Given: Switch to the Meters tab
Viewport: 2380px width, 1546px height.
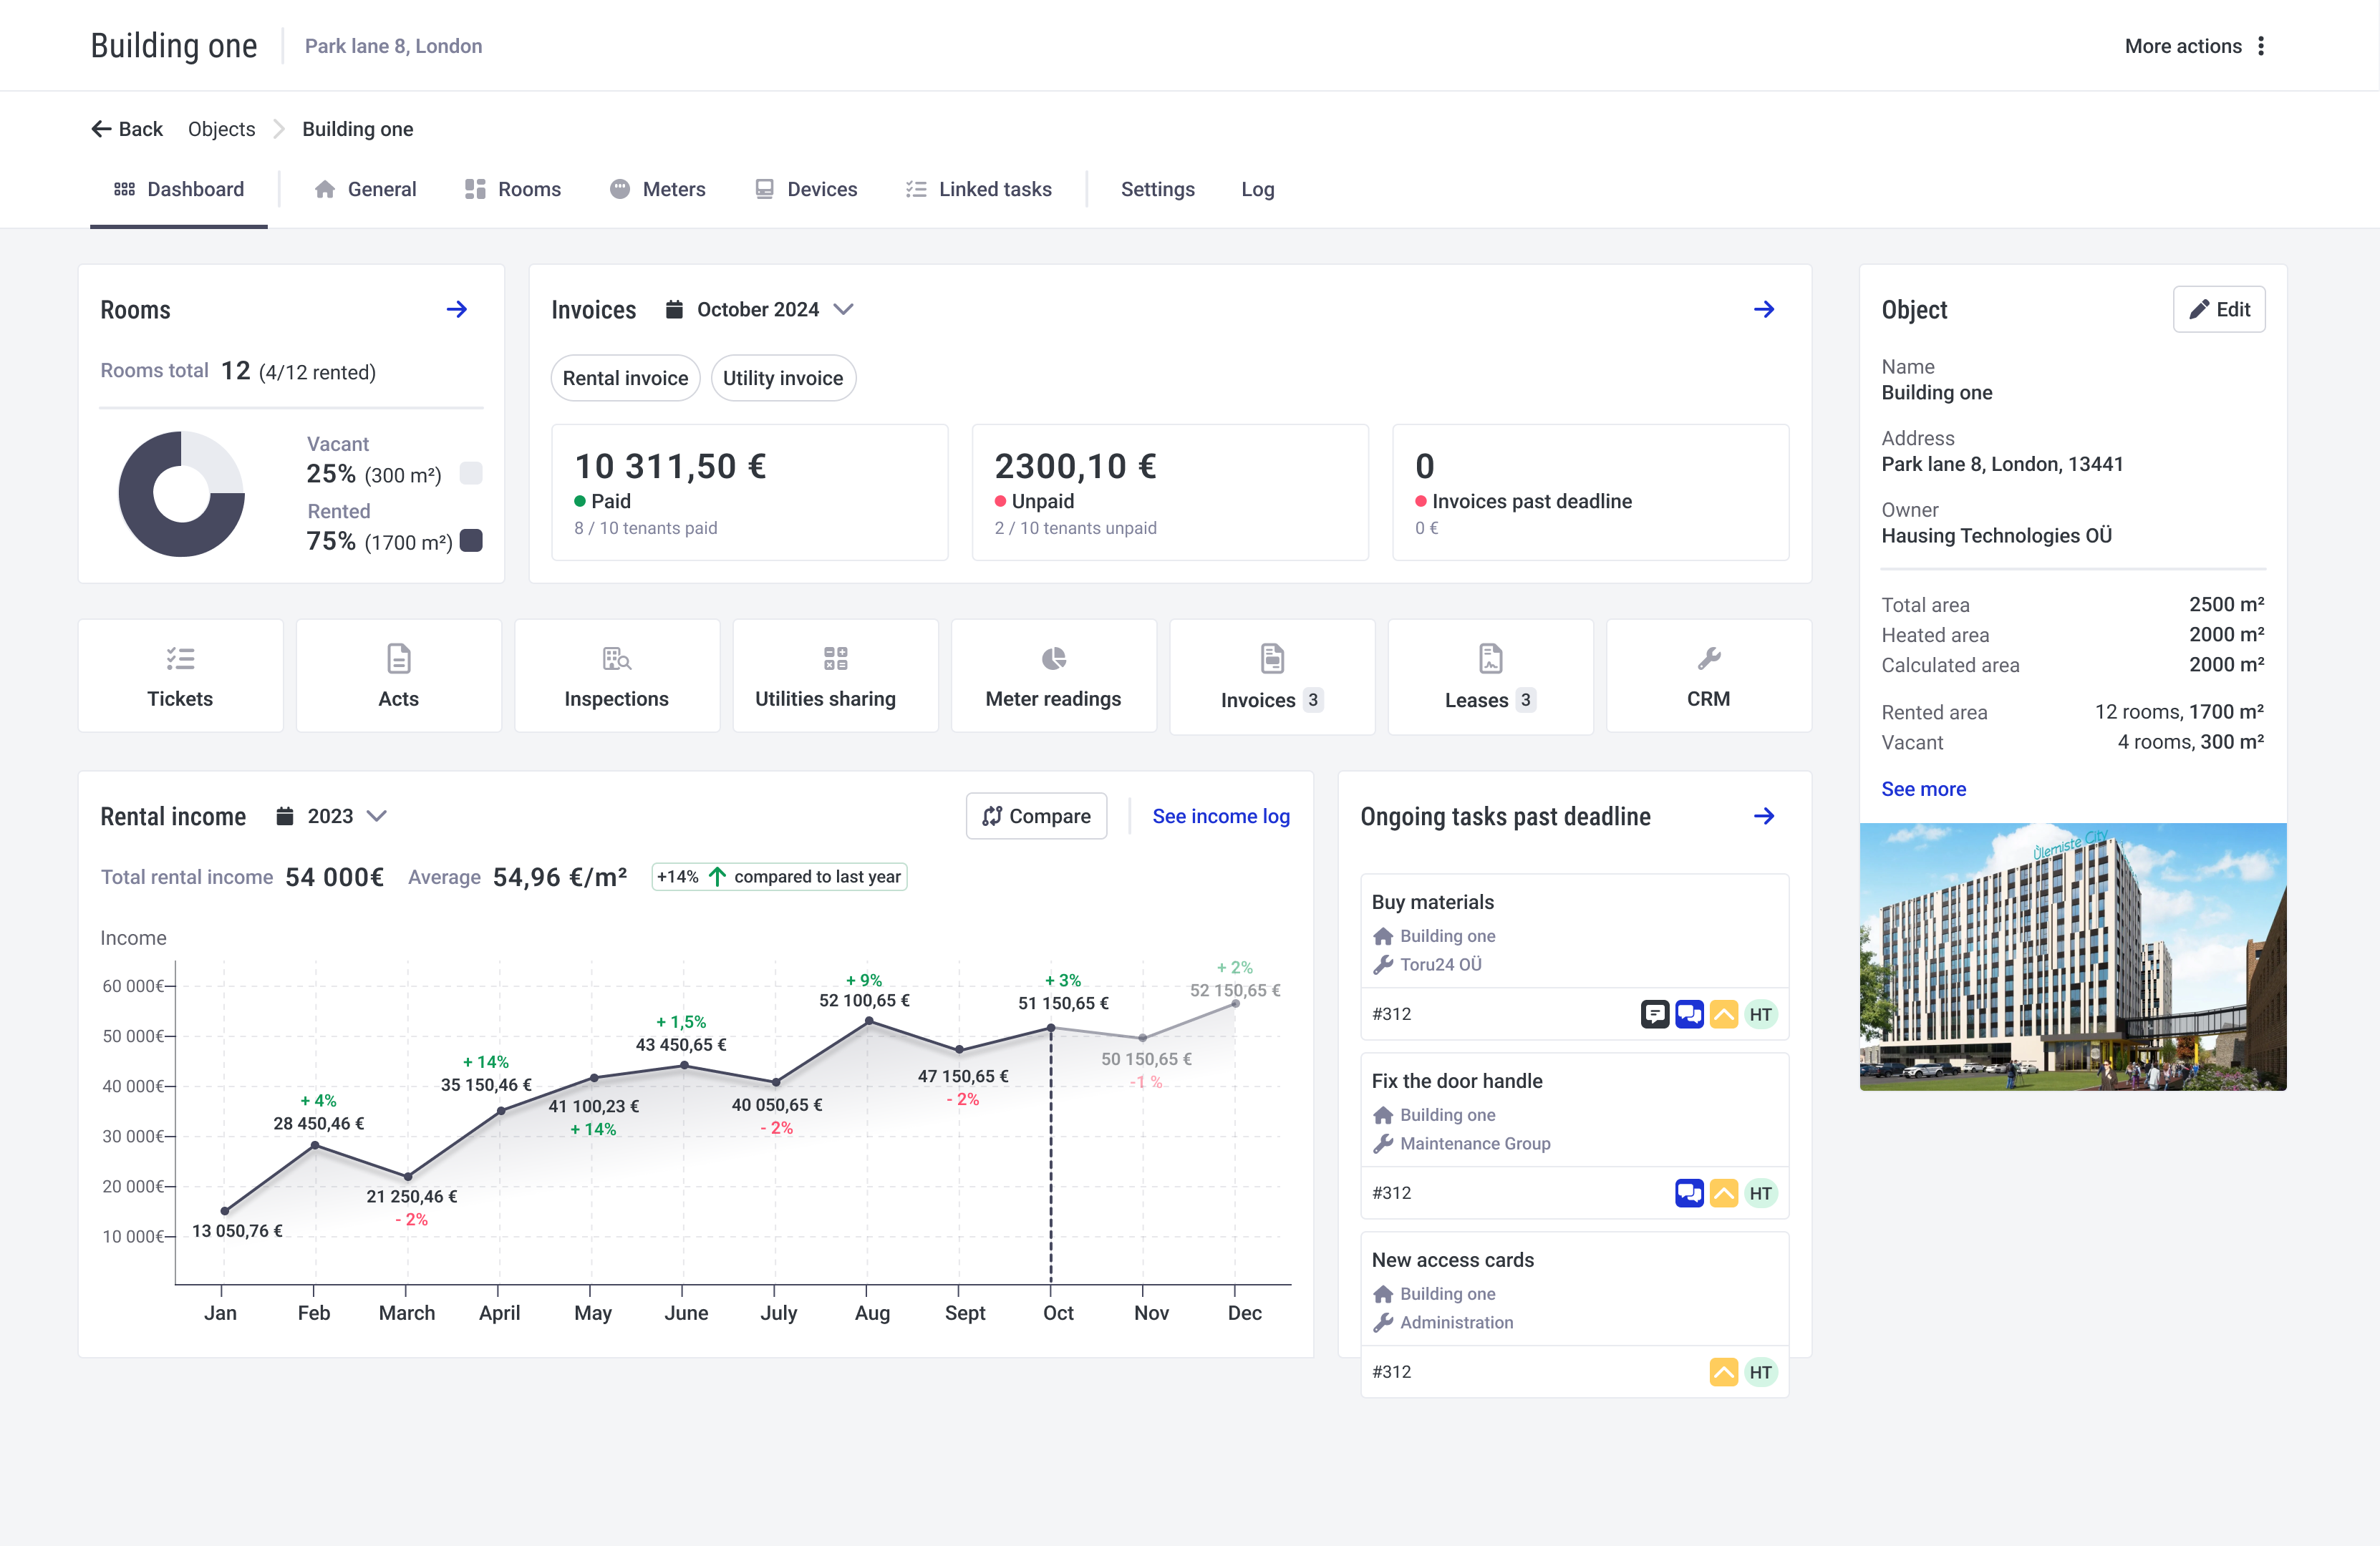Looking at the screenshot, I should pos(658,189).
